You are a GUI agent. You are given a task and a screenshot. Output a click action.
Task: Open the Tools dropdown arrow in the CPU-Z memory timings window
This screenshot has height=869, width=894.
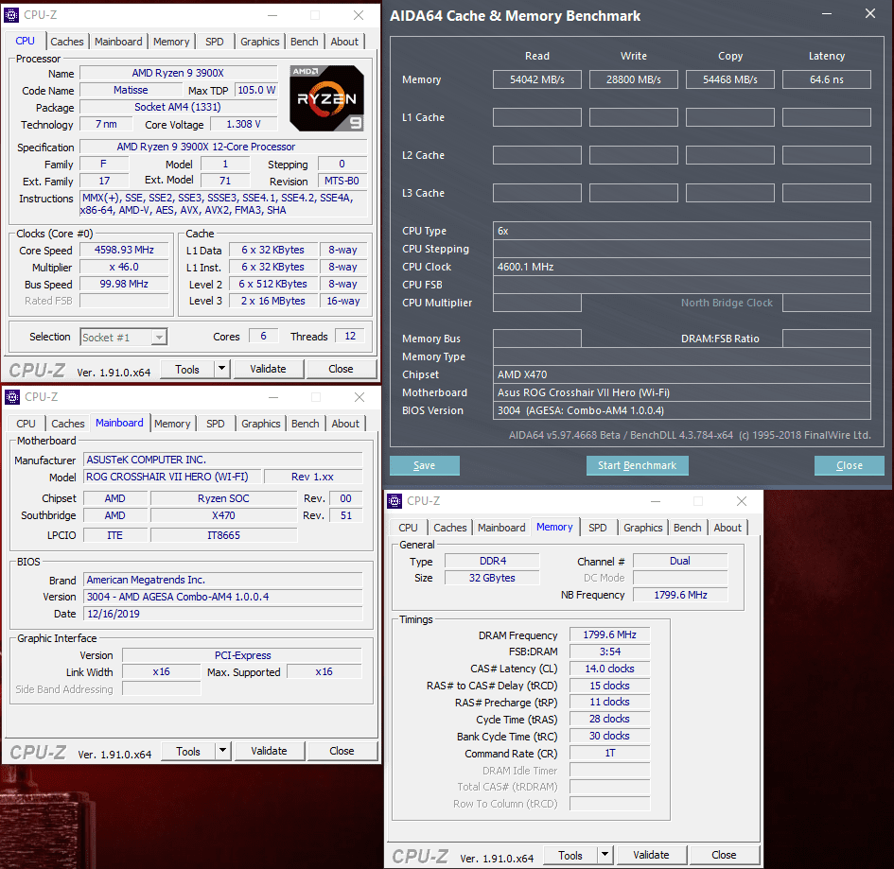click(605, 855)
